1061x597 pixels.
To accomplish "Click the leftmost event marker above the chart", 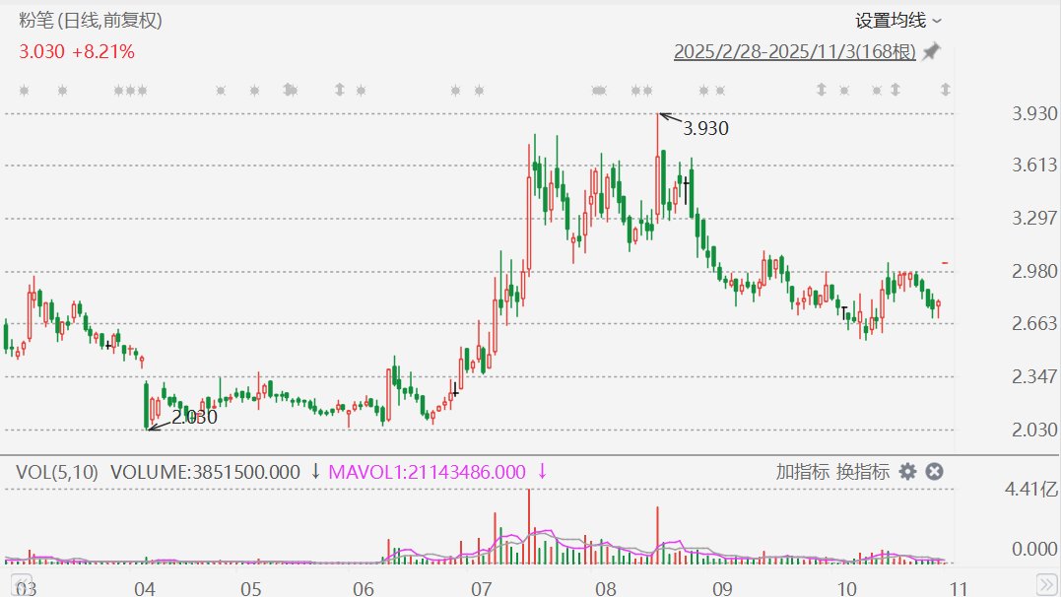I will pyautogui.click(x=25, y=91).
